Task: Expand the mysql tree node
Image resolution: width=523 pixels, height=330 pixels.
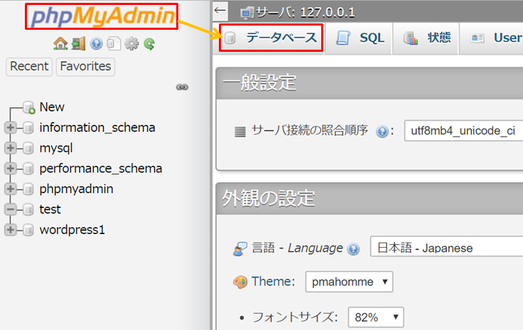Action: pyautogui.click(x=11, y=148)
